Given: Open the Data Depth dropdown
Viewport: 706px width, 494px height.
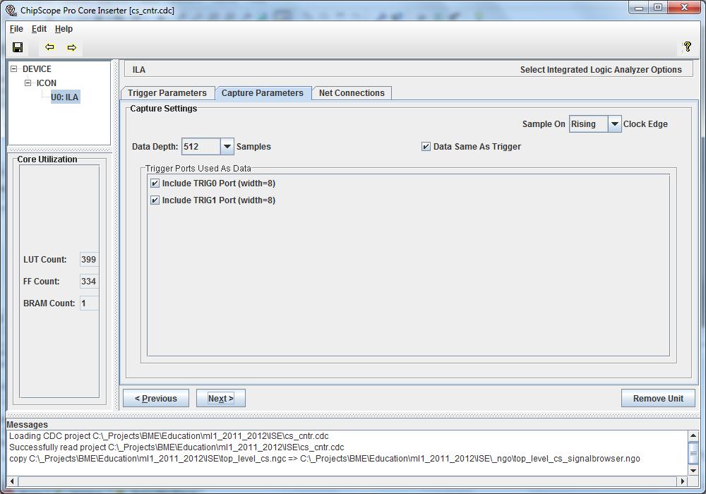Looking at the screenshot, I should (227, 147).
